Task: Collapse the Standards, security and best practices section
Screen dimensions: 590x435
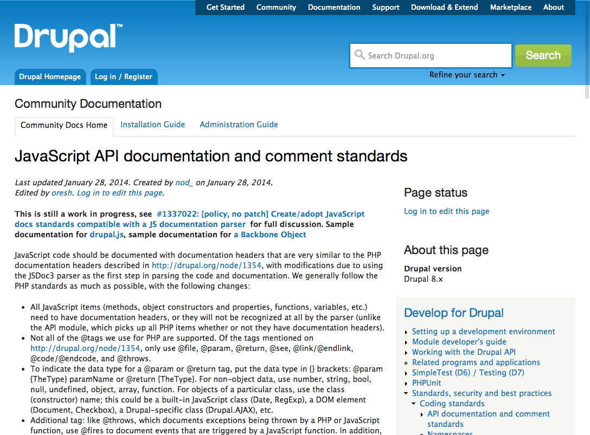Action: pos(407,394)
